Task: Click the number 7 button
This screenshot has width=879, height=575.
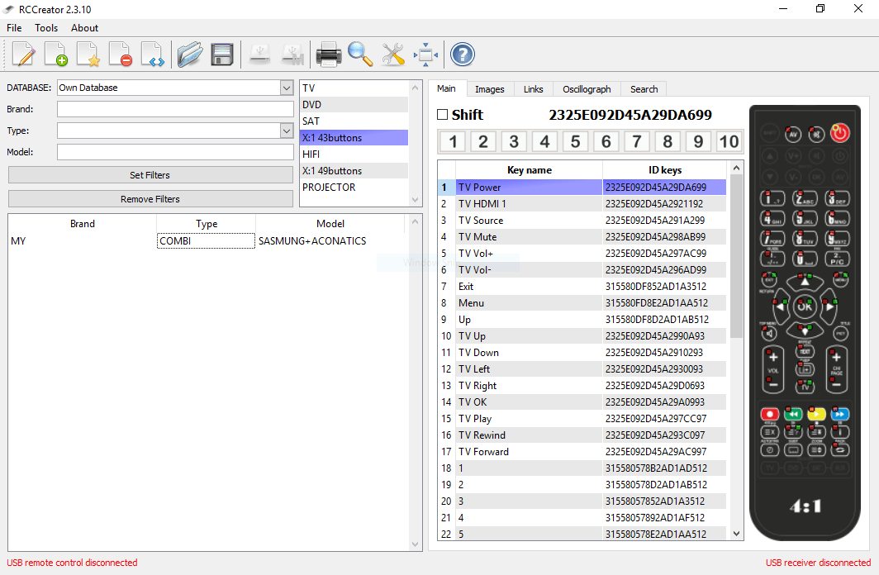Action: pyautogui.click(x=637, y=141)
